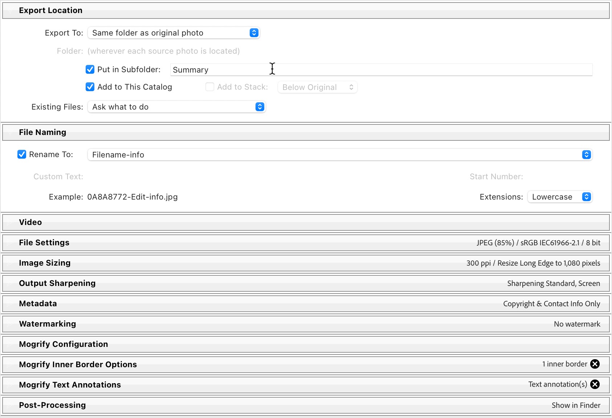Image resolution: width=612 pixels, height=418 pixels.
Task: Collapse the Export Location section
Action: point(51,11)
